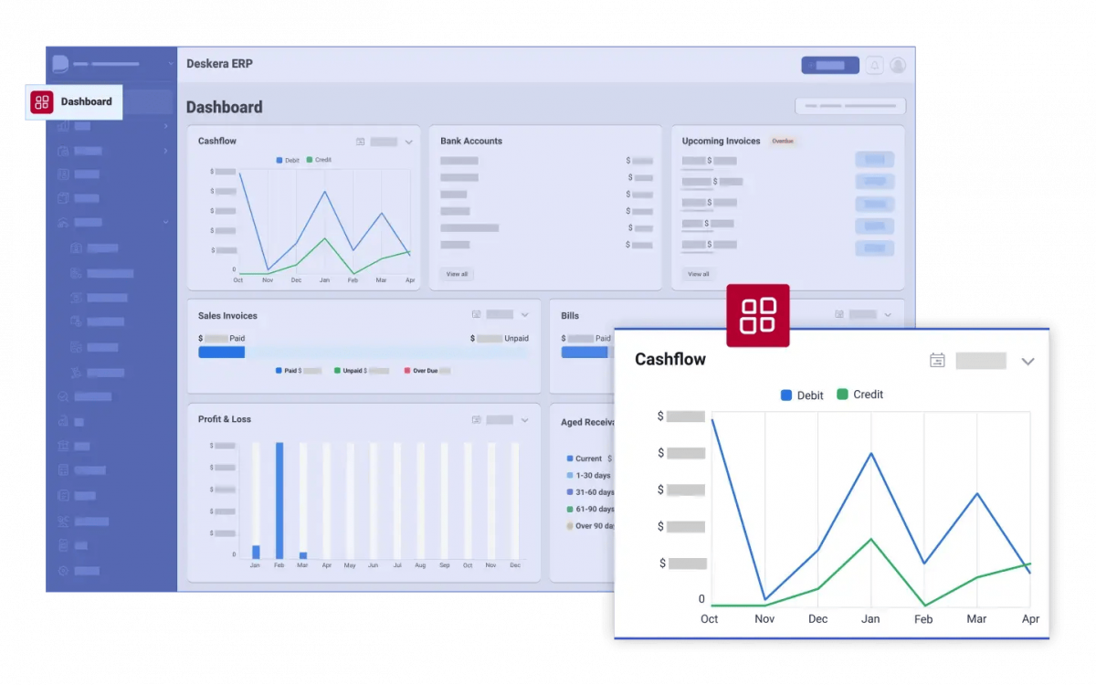Toggle the Current legend in Aged Receivables

(x=585, y=458)
